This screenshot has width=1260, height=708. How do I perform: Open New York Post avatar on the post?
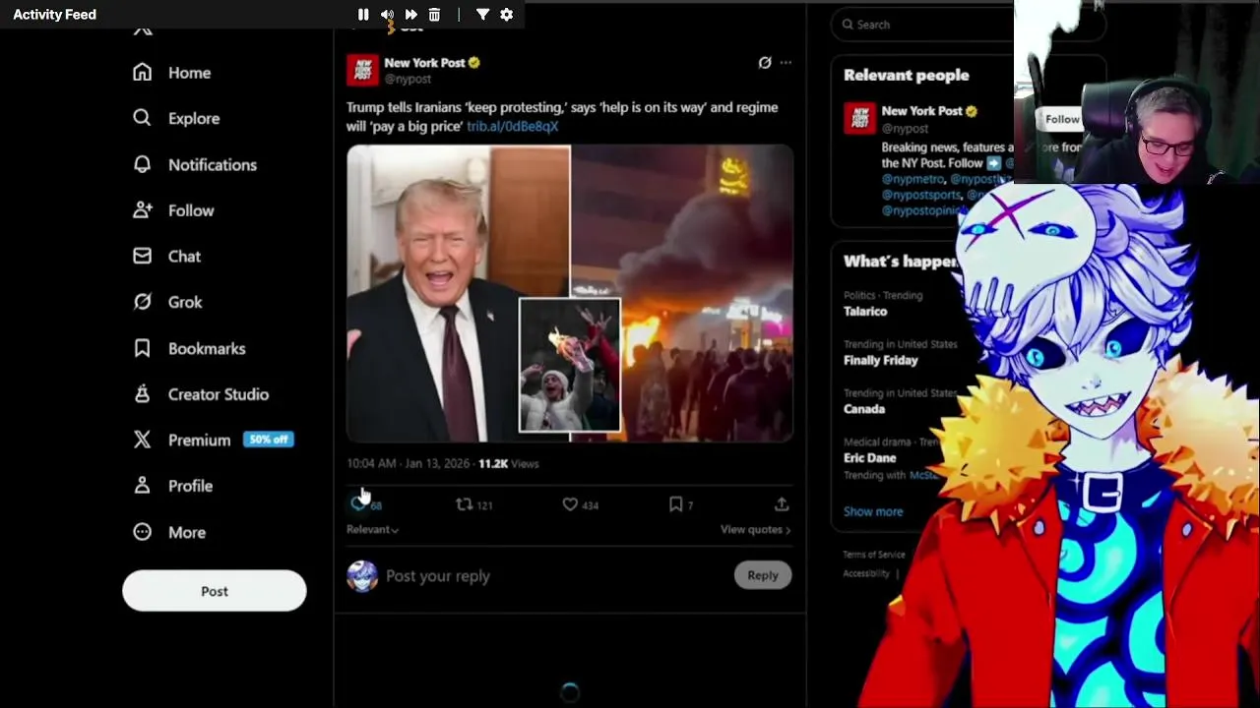click(362, 70)
